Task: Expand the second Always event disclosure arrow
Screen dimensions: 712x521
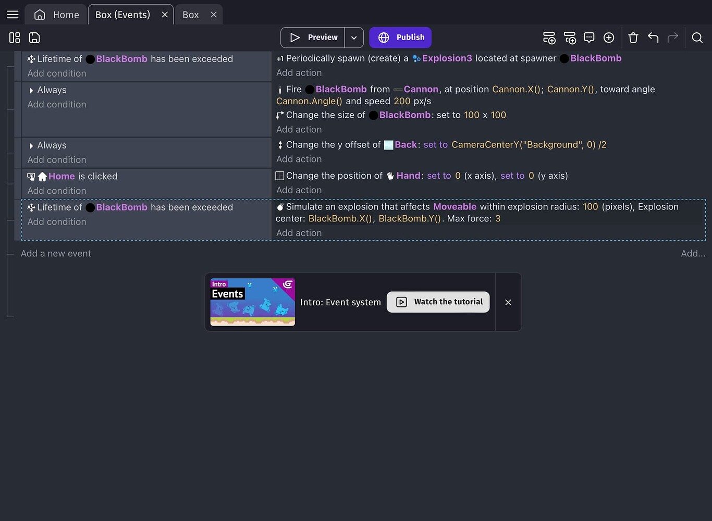Action: click(32, 145)
